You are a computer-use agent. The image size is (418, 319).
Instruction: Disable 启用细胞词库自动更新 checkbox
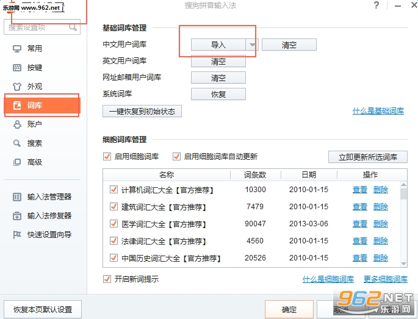coord(177,156)
